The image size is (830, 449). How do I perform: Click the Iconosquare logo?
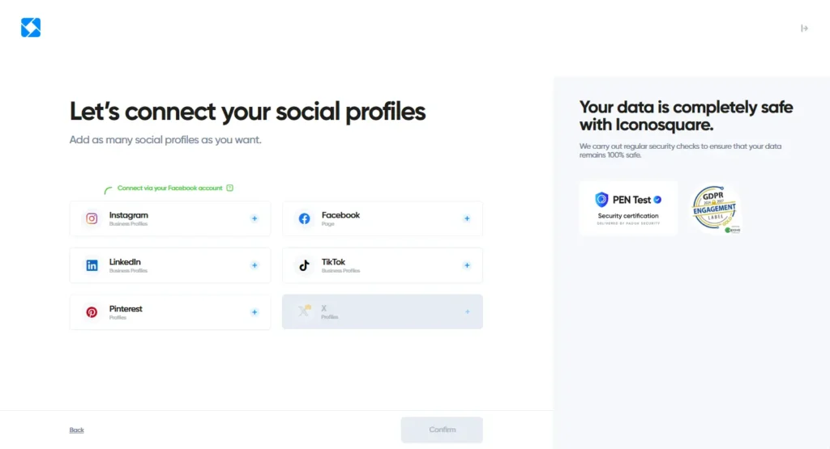click(x=31, y=28)
